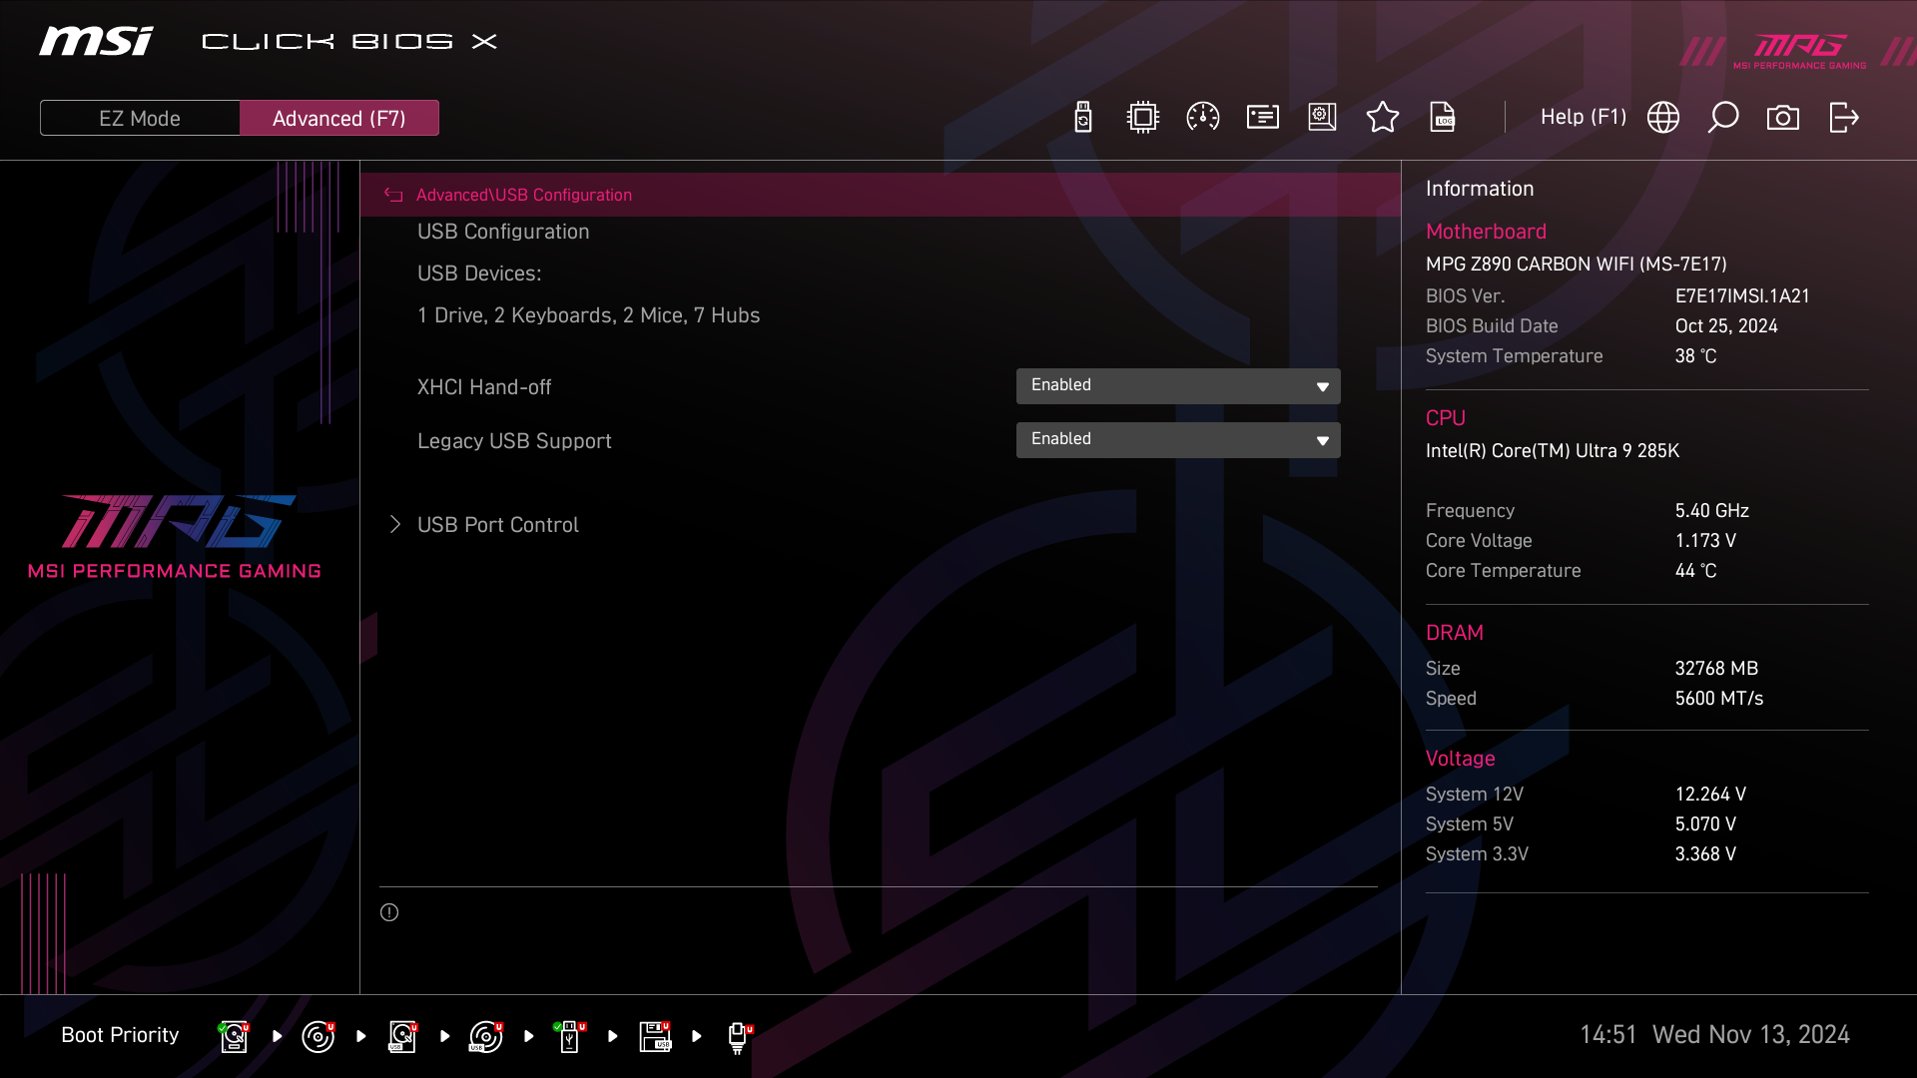Click the network boot priority icon

(x=738, y=1036)
